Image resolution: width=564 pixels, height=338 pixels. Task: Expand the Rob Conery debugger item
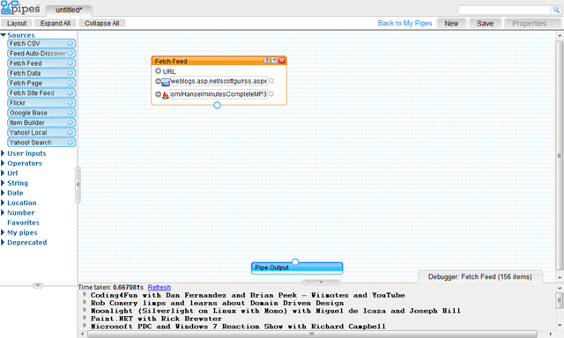(85, 303)
